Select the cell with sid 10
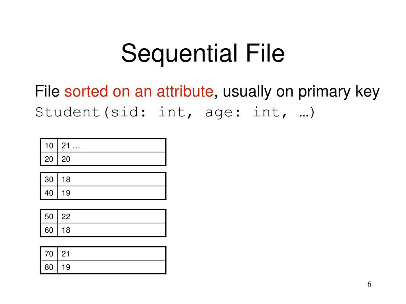Screen dimensions: 406x304 (x=49, y=146)
